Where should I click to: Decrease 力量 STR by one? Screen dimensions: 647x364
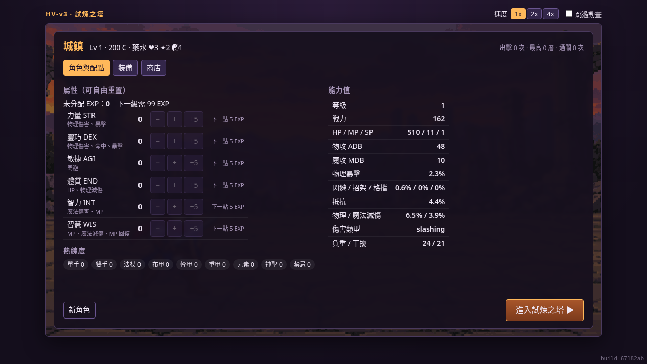click(158, 119)
